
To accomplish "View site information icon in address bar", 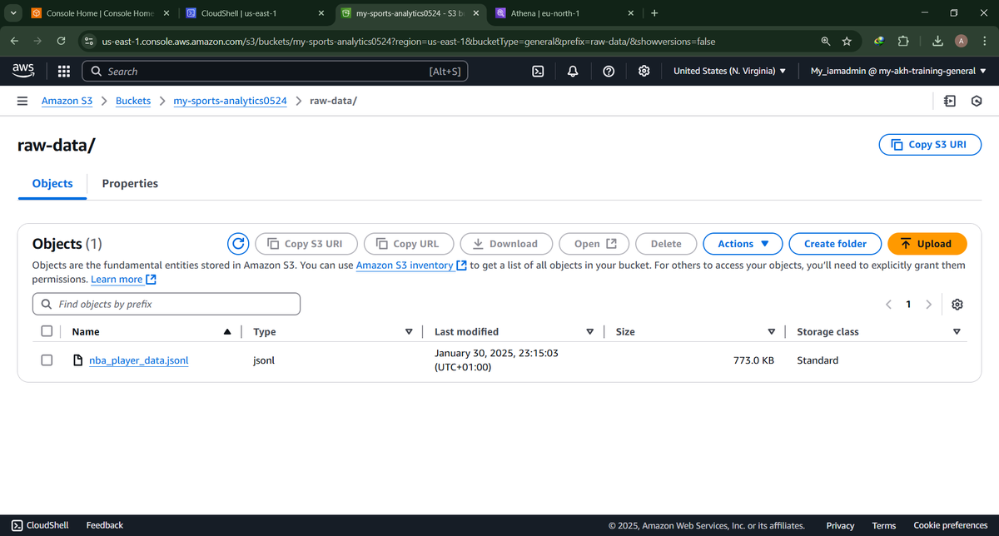I will point(88,41).
